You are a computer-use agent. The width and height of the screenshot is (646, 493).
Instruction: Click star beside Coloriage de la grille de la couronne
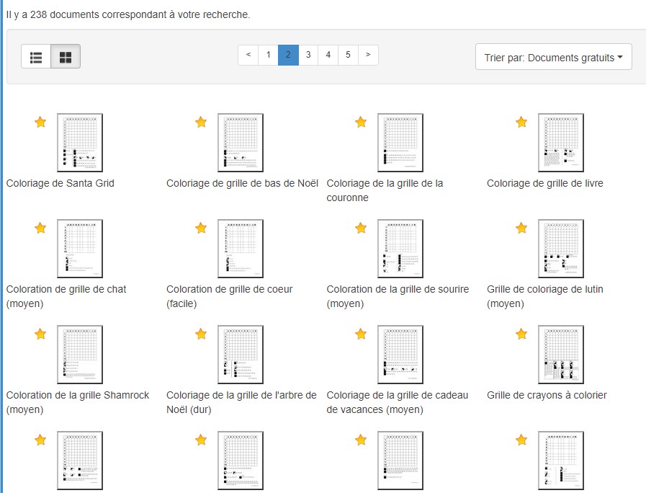click(x=361, y=123)
